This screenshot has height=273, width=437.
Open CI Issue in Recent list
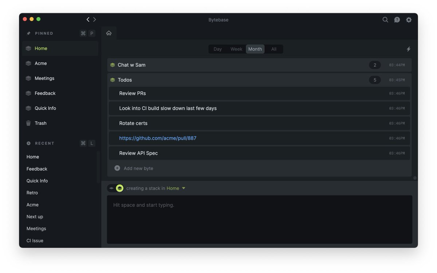35,241
